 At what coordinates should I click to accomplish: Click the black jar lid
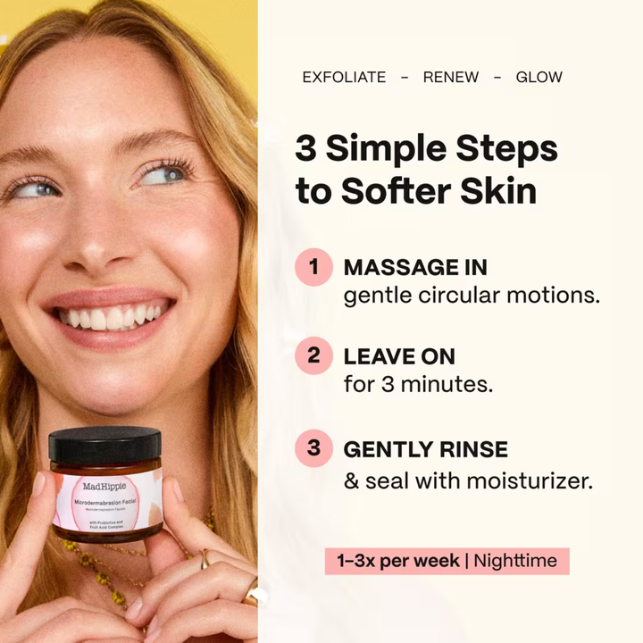click(x=105, y=445)
